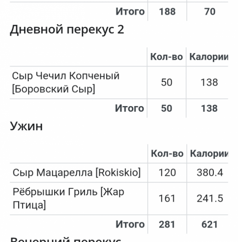Click the 'Итого' label in the Ужин table
238x242 pixels.
point(130,225)
